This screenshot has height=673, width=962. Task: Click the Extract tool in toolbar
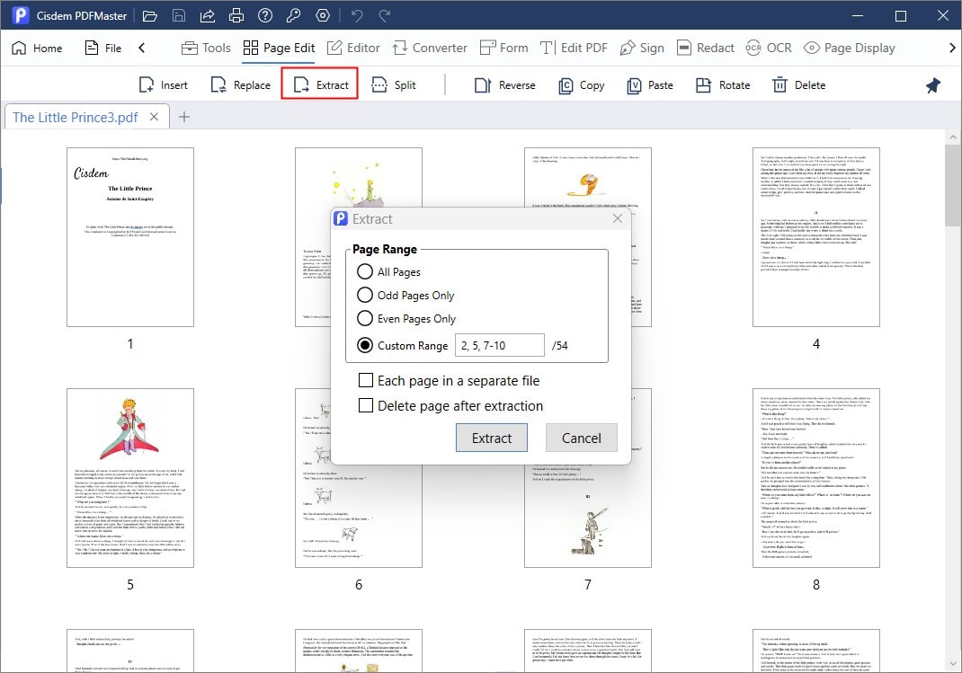coord(320,85)
